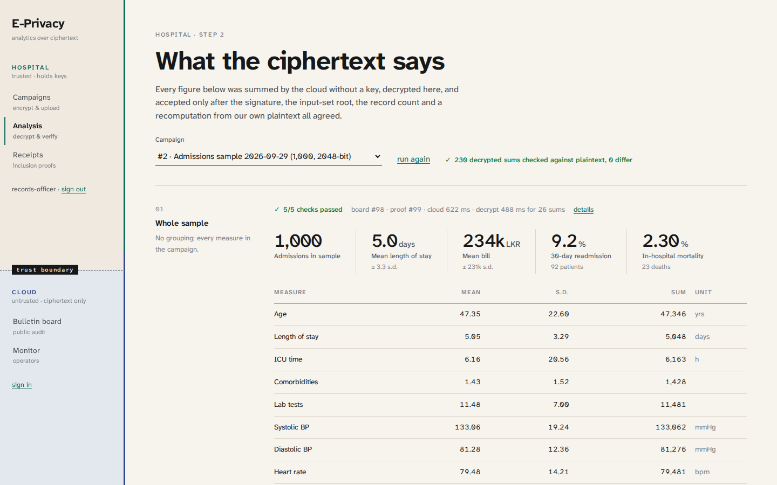
Task: Click the "What the ciphertext says" heading
Action: pos(300,61)
